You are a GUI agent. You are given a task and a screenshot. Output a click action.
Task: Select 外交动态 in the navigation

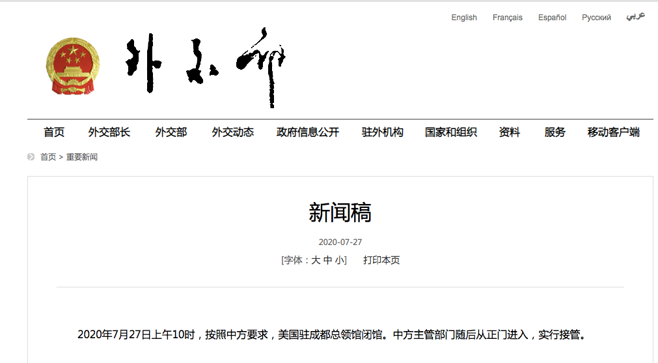232,132
